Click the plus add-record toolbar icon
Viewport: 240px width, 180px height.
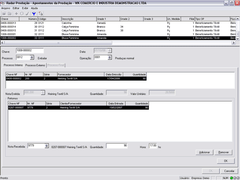(16, 13)
